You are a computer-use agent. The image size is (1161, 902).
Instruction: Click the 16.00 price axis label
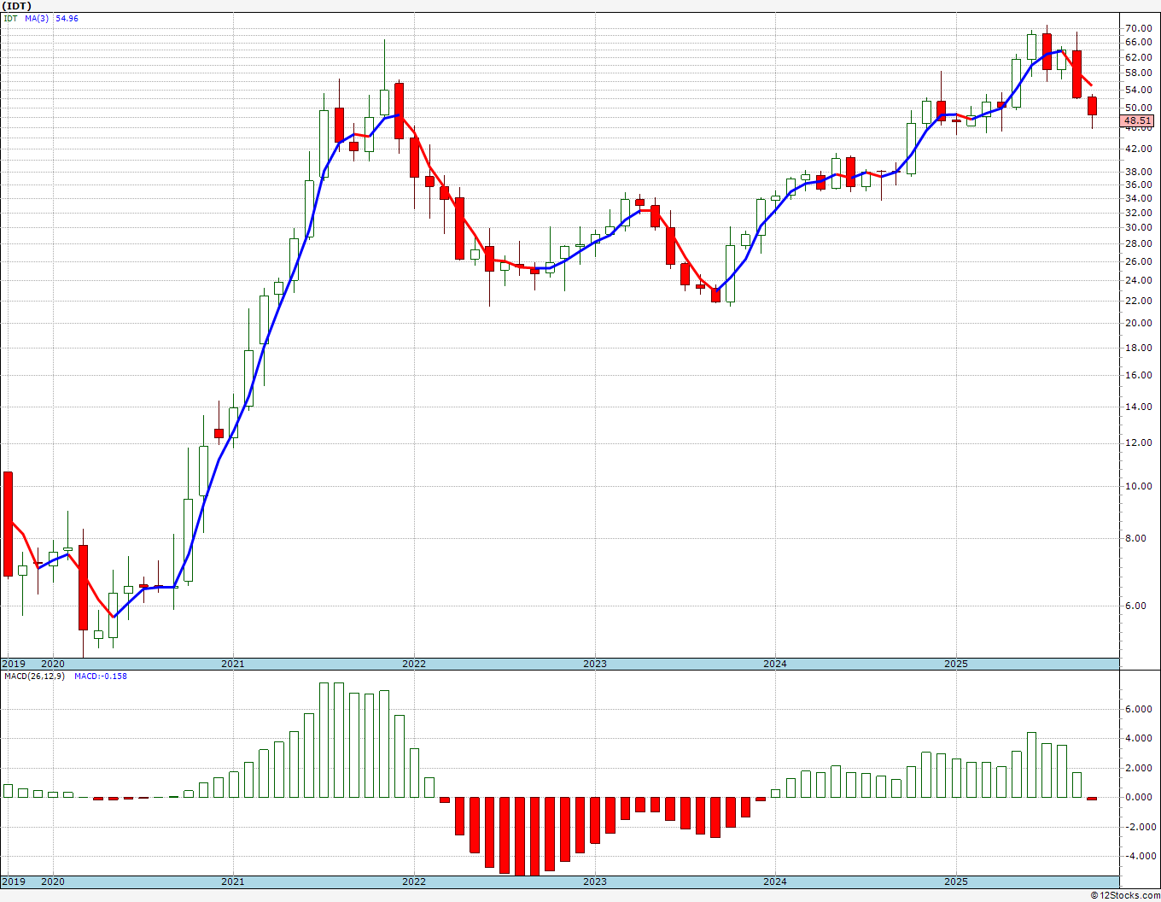tap(1139, 375)
